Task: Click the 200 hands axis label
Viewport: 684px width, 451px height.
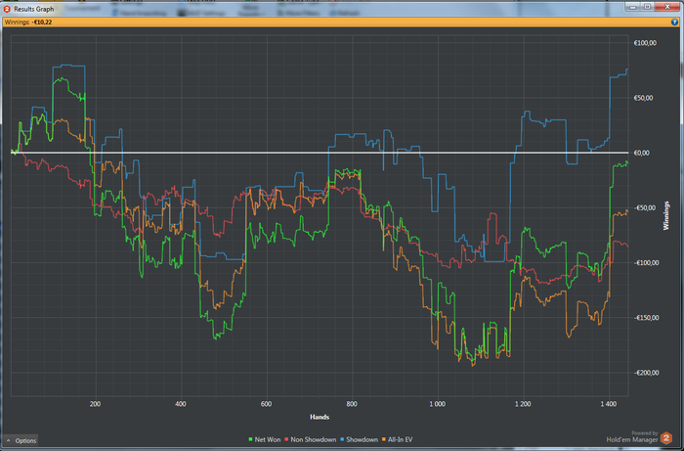Action: tap(95, 404)
